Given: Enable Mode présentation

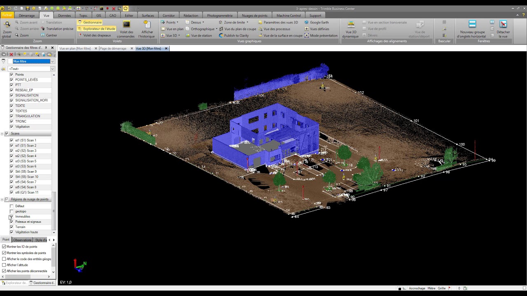Looking at the screenshot, I should pyautogui.click(x=321, y=35).
